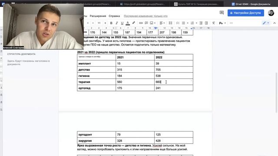Open the comment history icon

tap(222, 13)
